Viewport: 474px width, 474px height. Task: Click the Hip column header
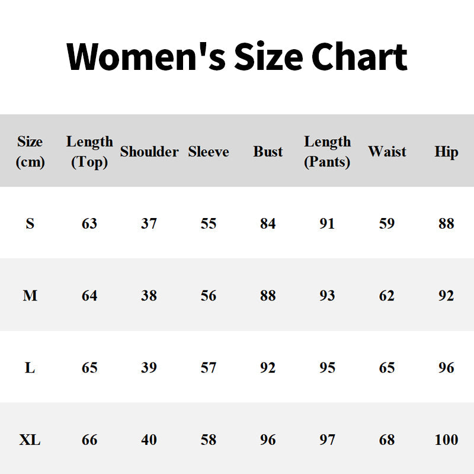[446, 152]
